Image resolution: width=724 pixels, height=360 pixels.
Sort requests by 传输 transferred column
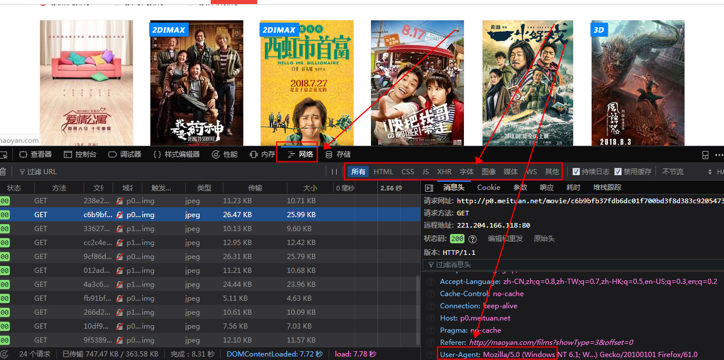255,188
